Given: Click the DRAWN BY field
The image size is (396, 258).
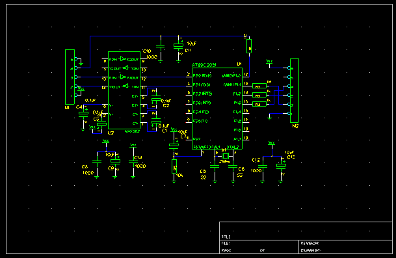Looking at the screenshot, I should pyautogui.click(x=345, y=250).
